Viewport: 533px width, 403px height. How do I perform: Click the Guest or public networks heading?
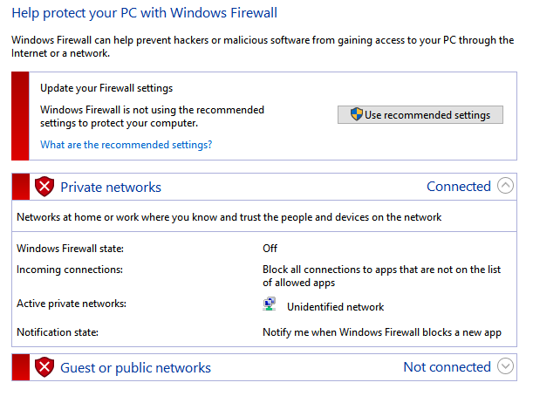pyautogui.click(x=135, y=368)
